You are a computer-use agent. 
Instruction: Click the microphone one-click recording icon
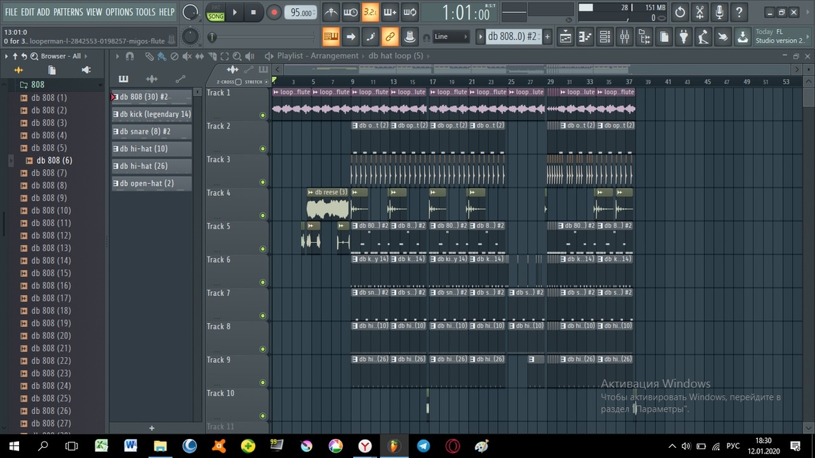720,12
